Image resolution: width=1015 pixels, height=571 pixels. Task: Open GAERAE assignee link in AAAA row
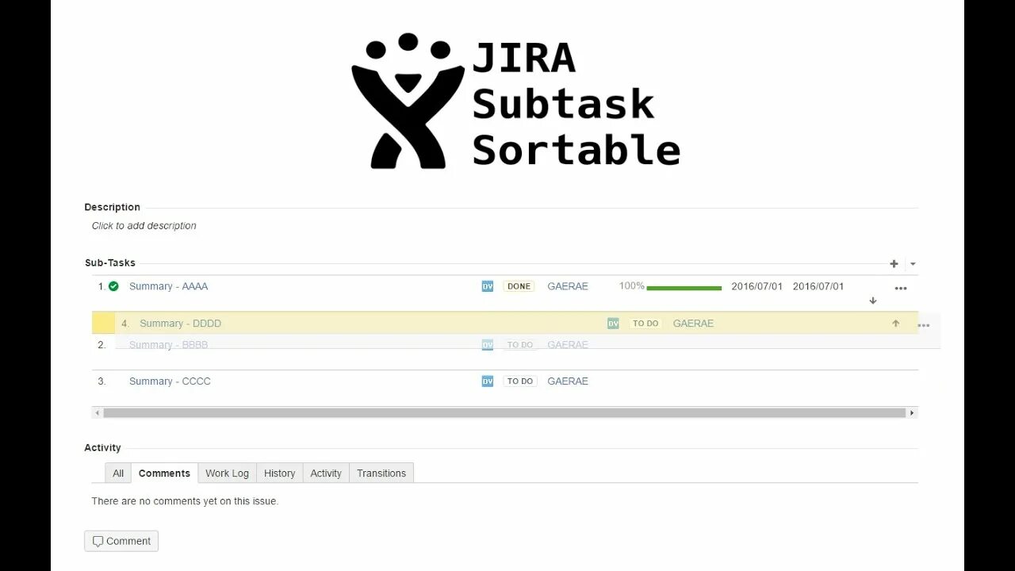point(568,286)
